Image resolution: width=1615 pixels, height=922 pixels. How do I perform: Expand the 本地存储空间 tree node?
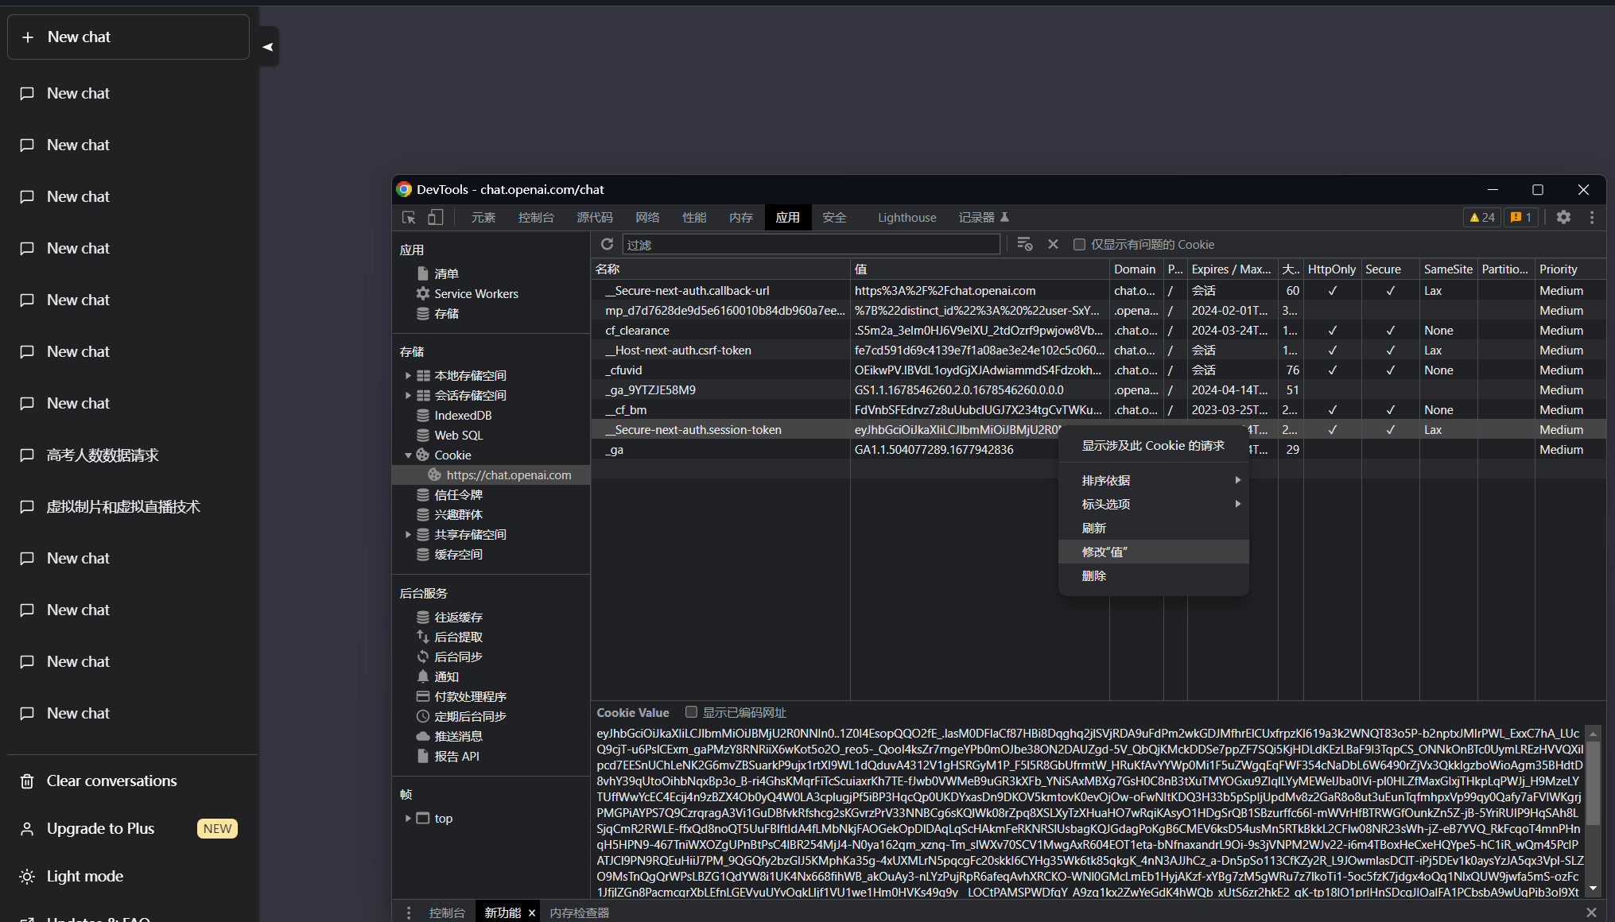coord(408,375)
